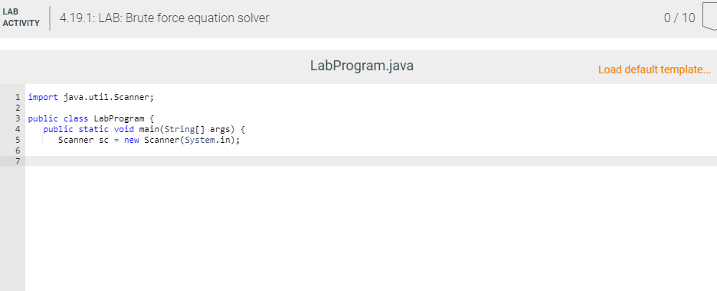Click line number 3 in the gutter

[x=18, y=118]
